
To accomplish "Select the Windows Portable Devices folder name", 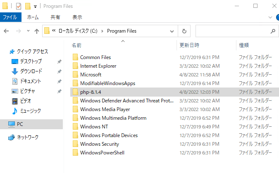I will point(109,135).
